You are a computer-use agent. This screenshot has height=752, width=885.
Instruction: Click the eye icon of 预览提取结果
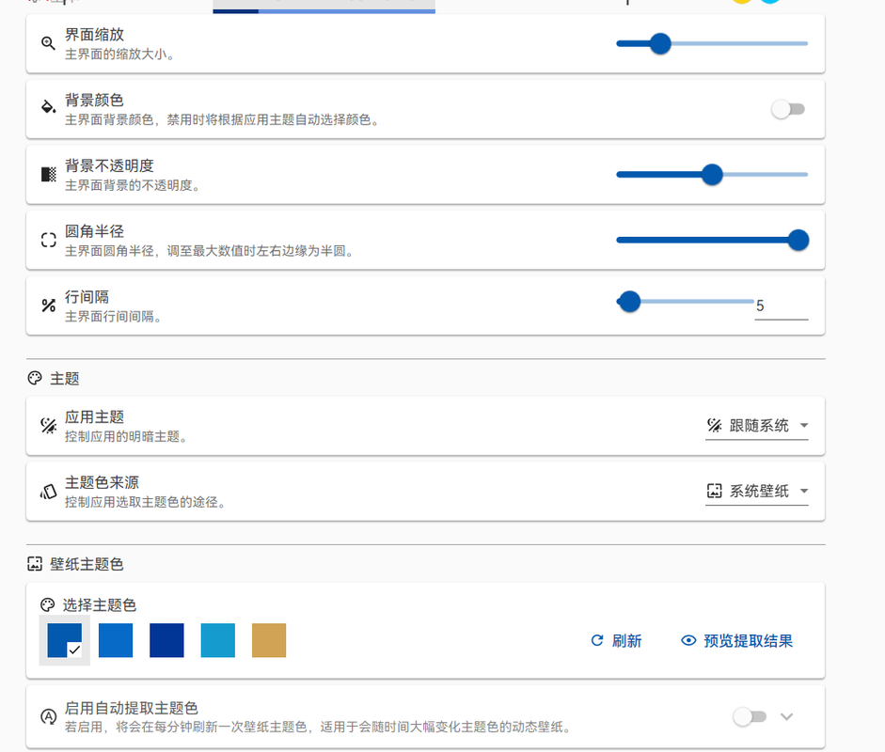click(x=688, y=640)
